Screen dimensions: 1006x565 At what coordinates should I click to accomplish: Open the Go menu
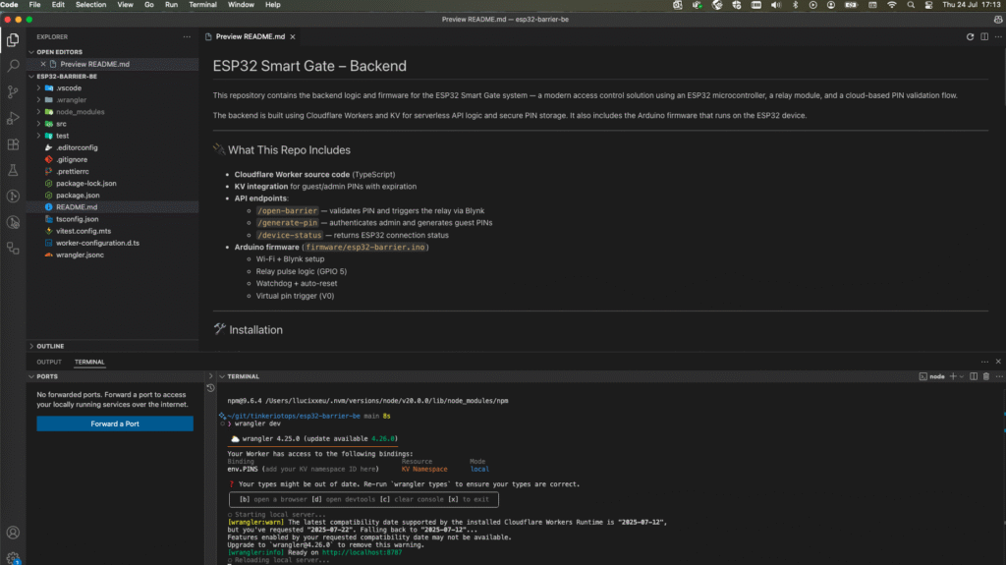point(149,5)
